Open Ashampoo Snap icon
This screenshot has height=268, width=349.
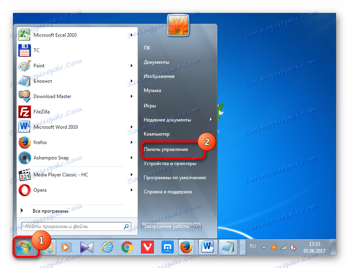pos(24,158)
